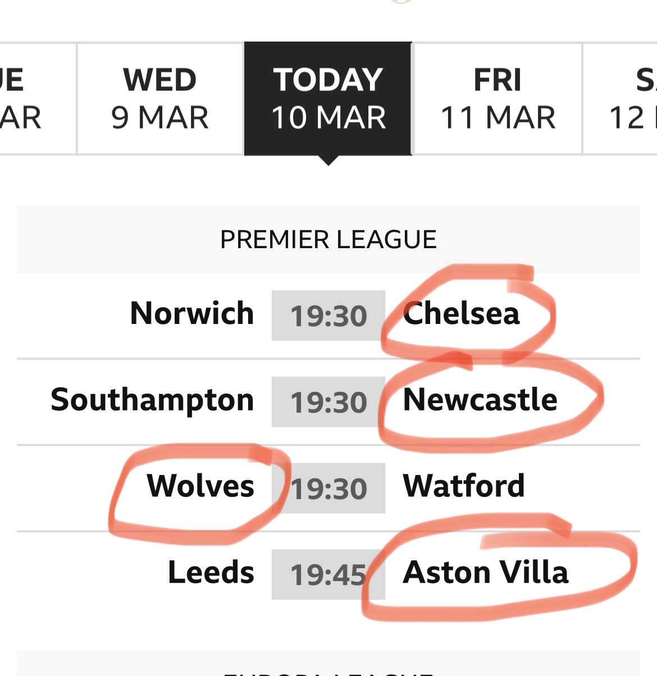The width and height of the screenshot is (657, 676).
Task: Open the Premier League section header
Action: (x=328, y=240)
